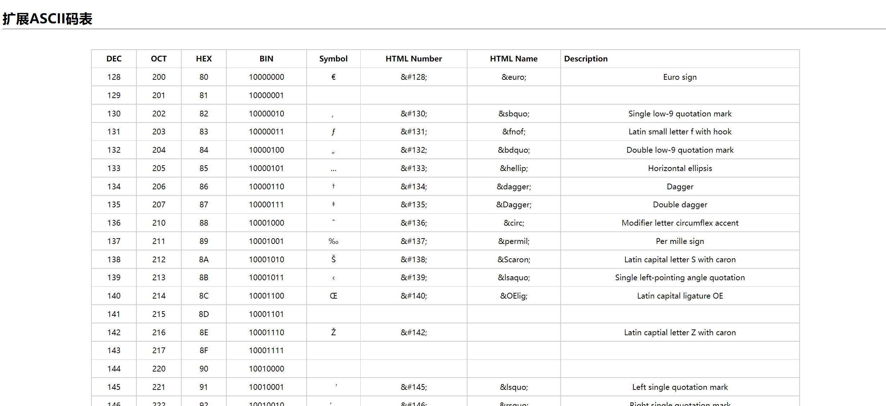Select the &Scaron; HTML name cell
Screen dimensions: 886x406
pyautogui.click(x=514, y=259)
